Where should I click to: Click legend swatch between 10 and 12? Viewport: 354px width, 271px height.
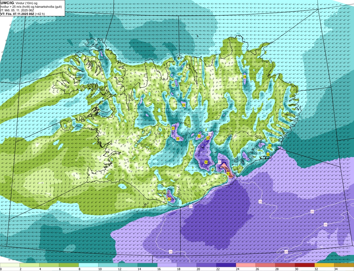coord(108,265)
